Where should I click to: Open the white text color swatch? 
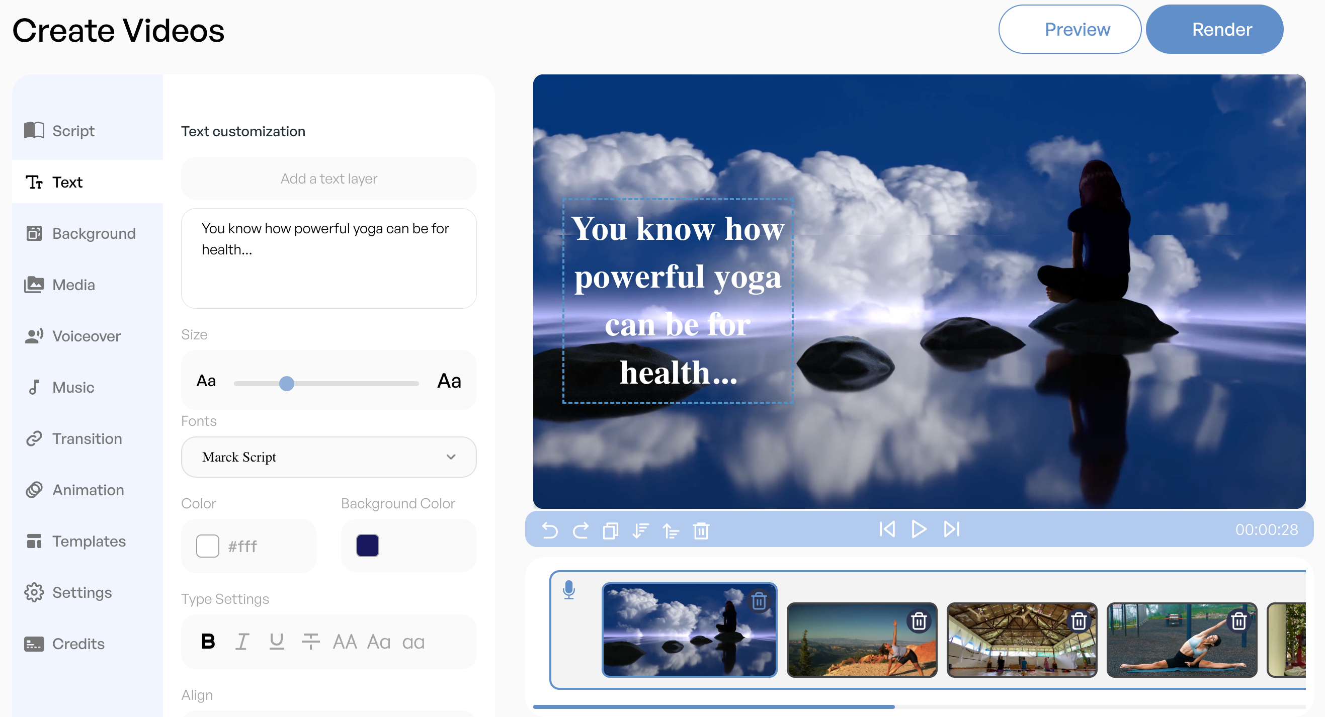tap(208, 546)
